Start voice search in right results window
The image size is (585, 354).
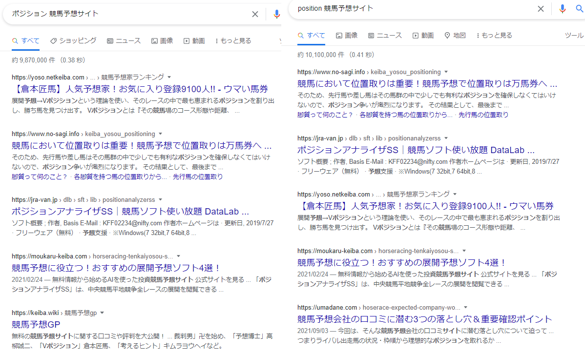tap(562, 9)
